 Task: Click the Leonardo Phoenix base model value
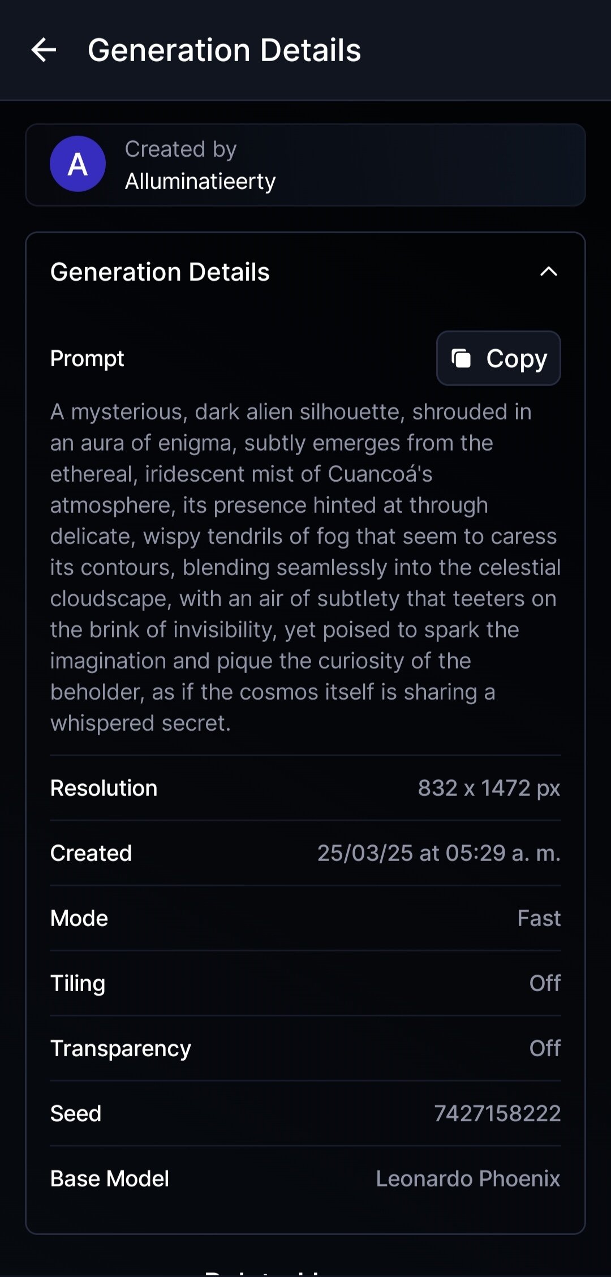click(468, 1179)
